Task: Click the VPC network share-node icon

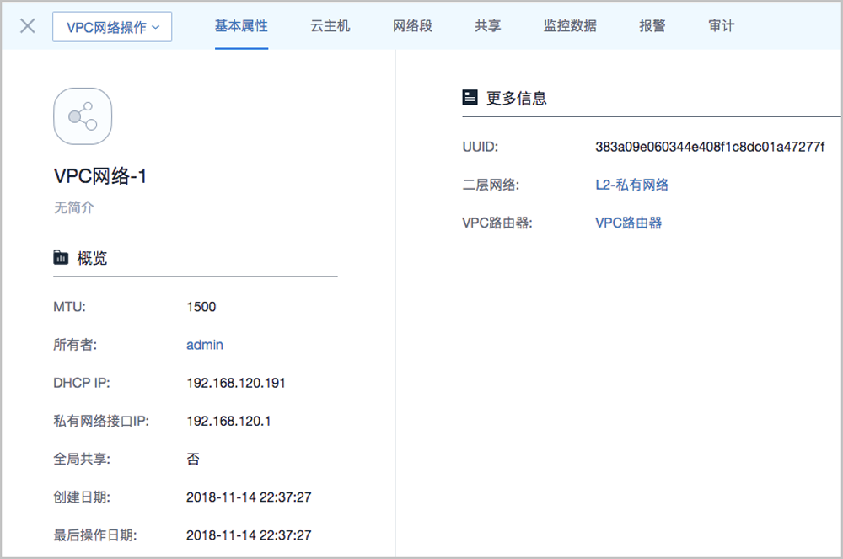Action: tap(83, 116)
